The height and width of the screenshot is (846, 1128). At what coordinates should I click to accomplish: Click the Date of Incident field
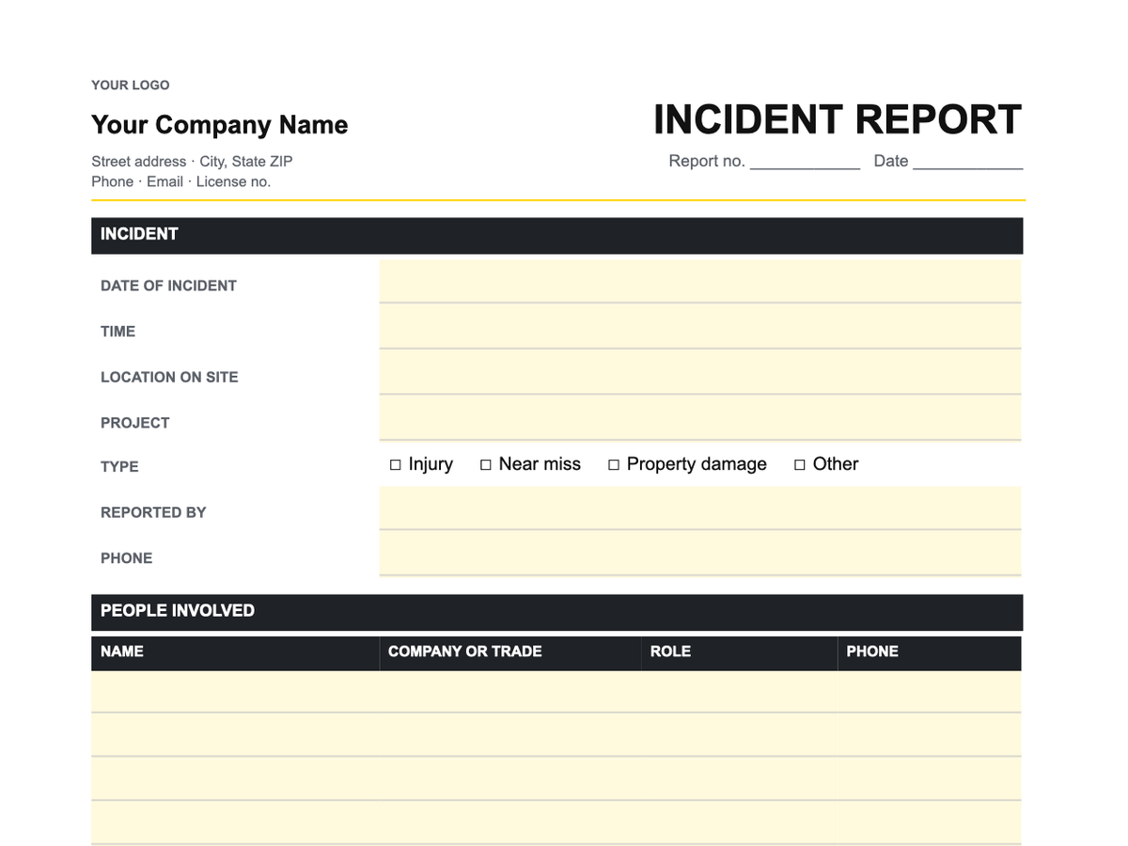tap(700, 282)
